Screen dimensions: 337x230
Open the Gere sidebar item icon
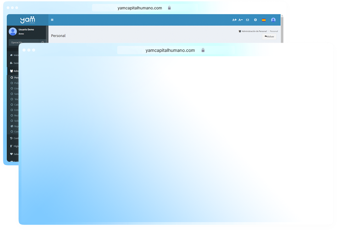[11, 63]
